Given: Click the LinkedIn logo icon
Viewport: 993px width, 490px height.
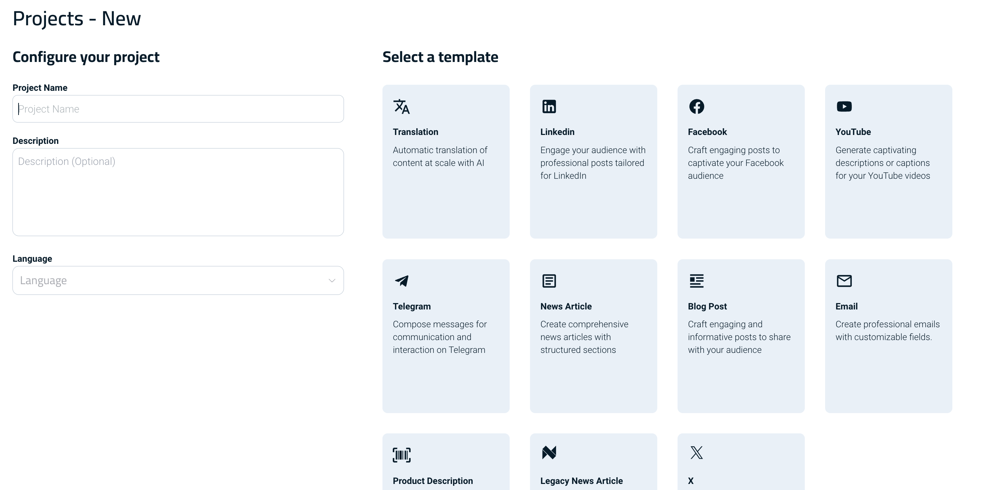Looking at the screenshot, I should [x=549, y=106].
